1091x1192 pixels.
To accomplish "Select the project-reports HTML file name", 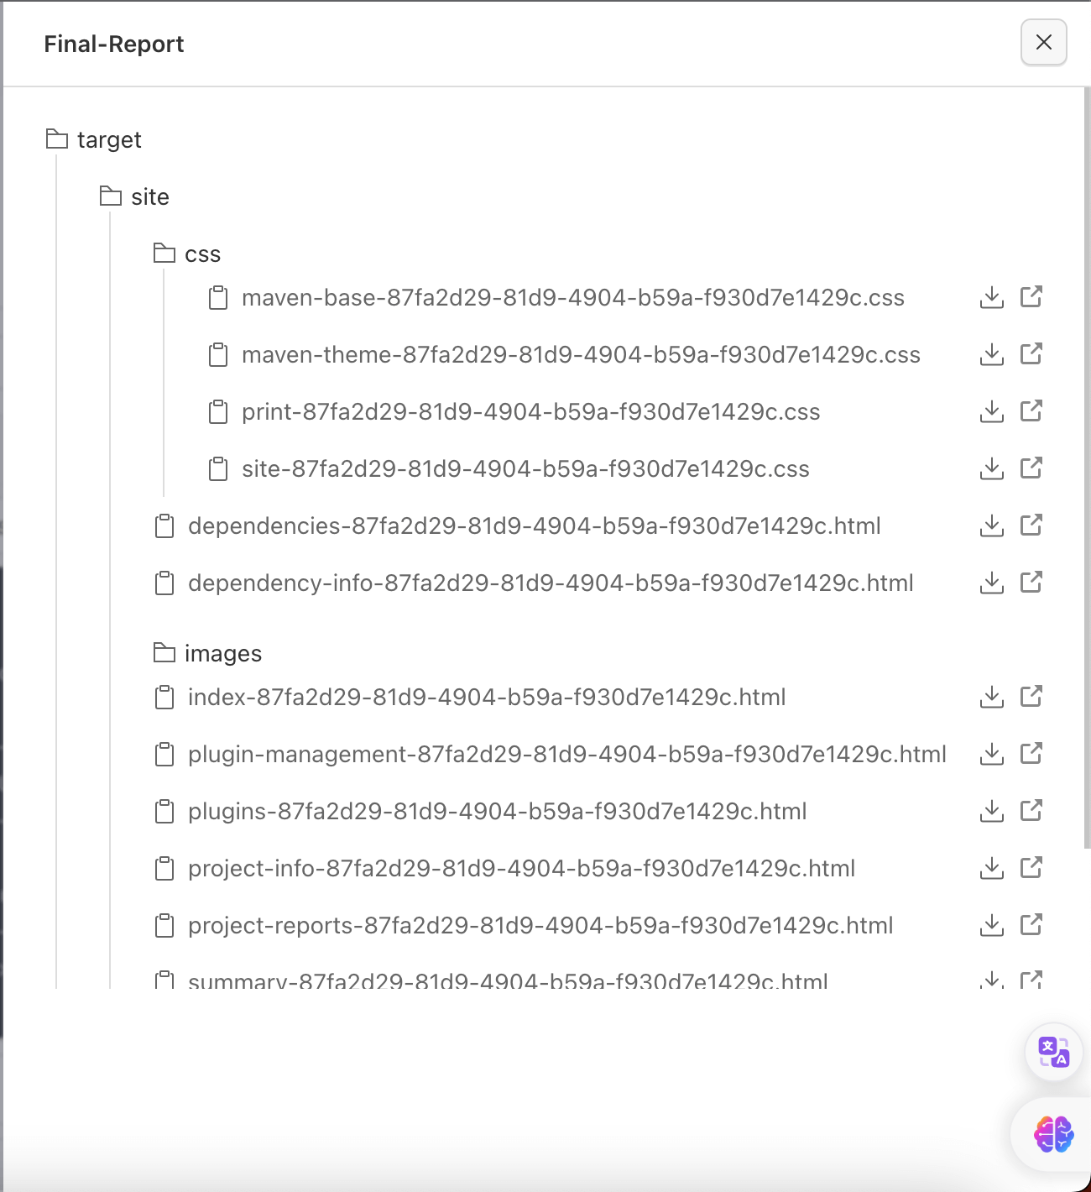I will [x=540, y=925].
